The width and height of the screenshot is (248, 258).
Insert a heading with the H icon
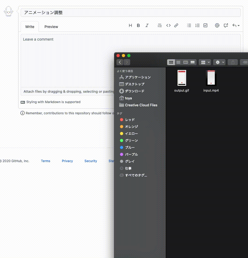click(x=130, y=25)
